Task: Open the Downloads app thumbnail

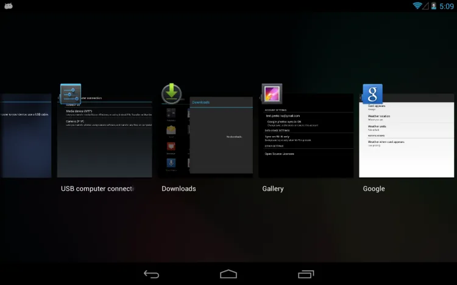Action: (x=206, y=136)
